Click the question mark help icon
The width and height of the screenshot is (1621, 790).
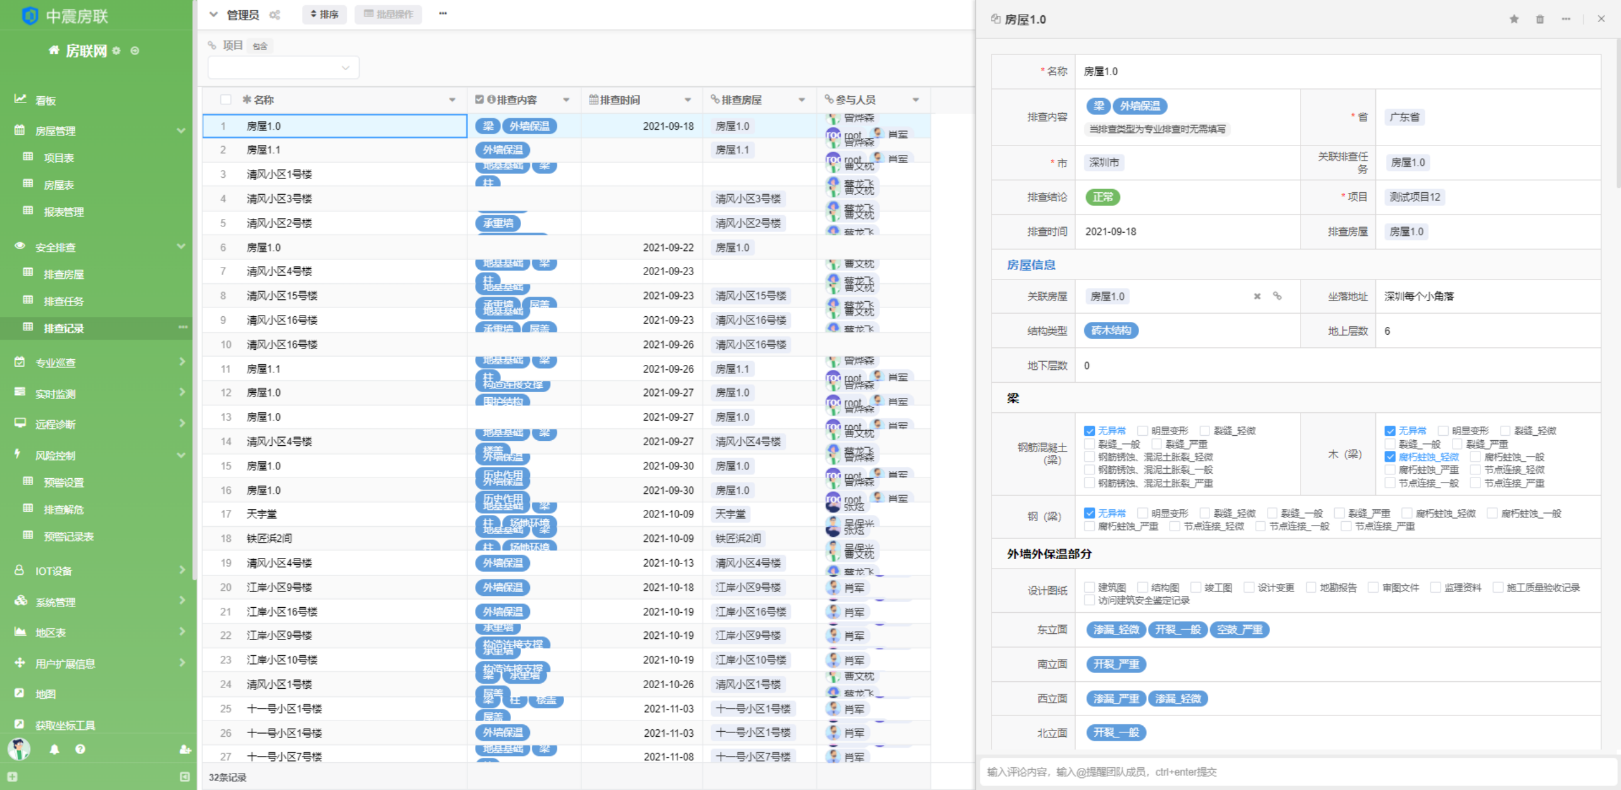[80, 749]
